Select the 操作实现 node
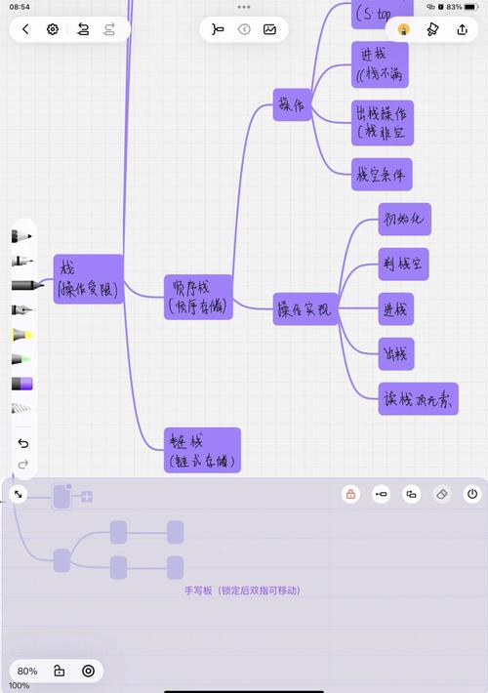The image size is (488, 693). 305,309
